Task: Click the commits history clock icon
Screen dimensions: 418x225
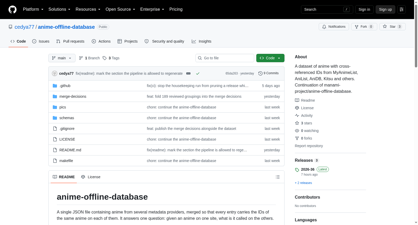Action: [260, 73]
